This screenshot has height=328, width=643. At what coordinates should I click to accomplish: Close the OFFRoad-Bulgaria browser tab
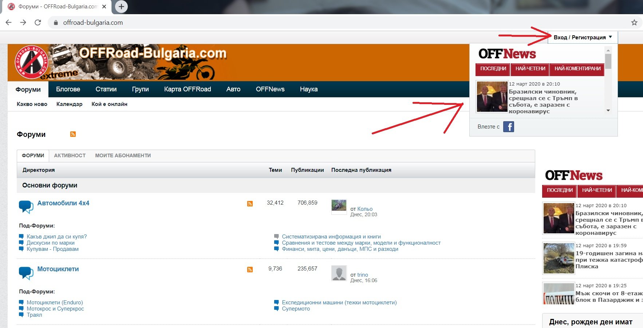[x=104, y=7]
